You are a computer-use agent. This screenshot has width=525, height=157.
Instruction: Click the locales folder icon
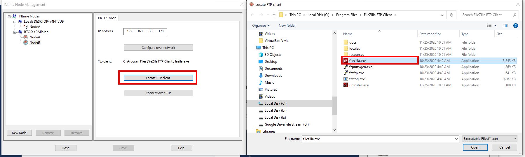pos(346,49)
